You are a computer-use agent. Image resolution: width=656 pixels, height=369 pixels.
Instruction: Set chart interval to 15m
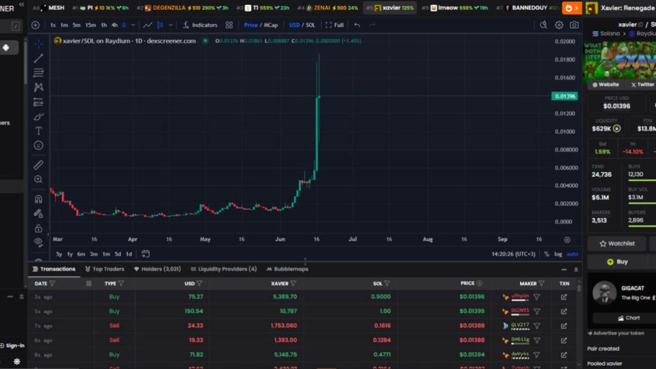(x=90, y=25)
